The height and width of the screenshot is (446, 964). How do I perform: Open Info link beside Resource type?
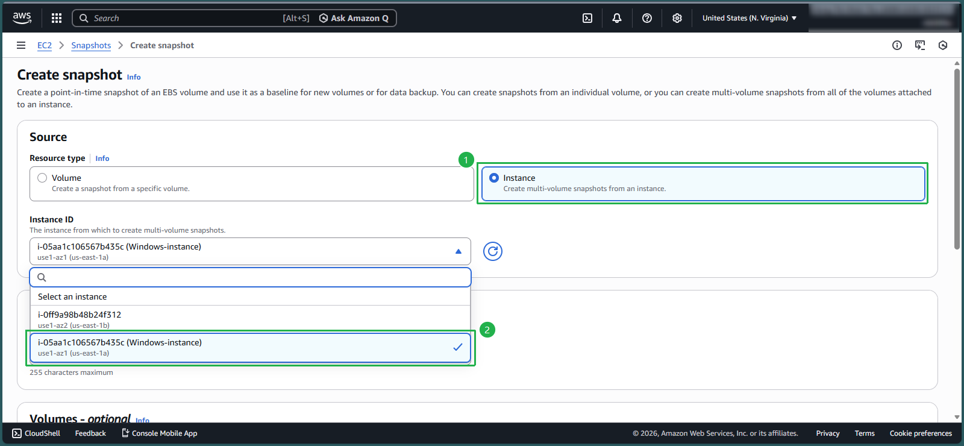[102, 159]
